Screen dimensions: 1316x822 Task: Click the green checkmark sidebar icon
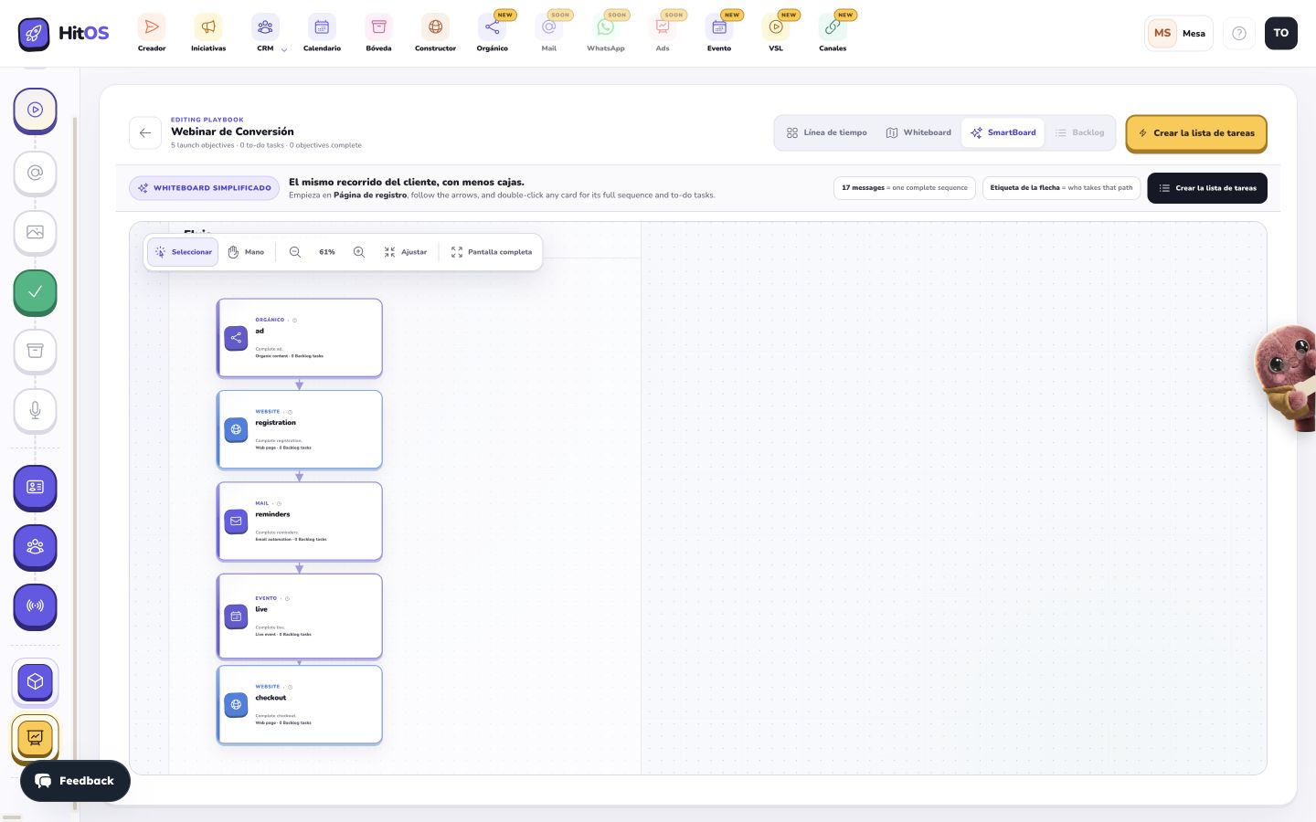pyautogui.click(x=35, y=292)
